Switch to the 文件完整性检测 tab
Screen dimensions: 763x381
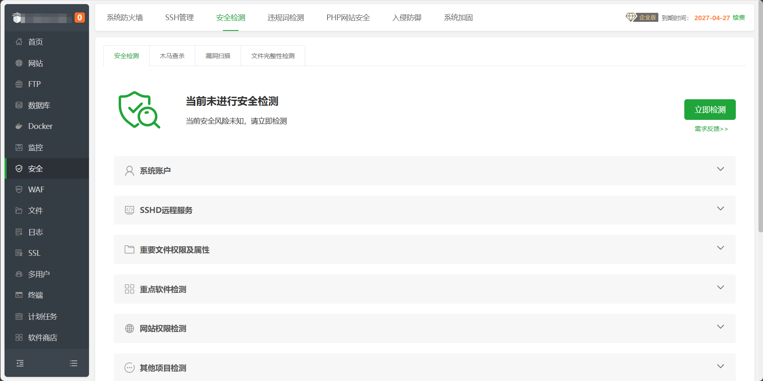(x=273, y=56)
